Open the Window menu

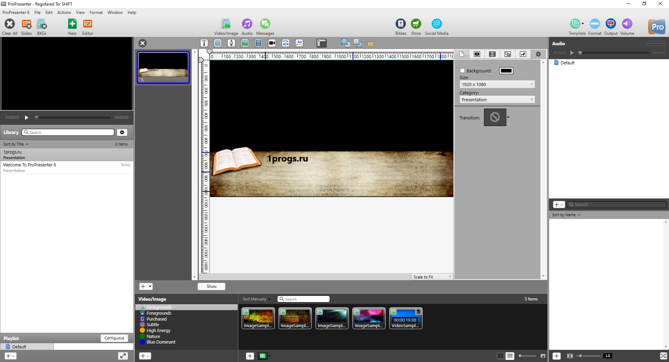[115, 13]
